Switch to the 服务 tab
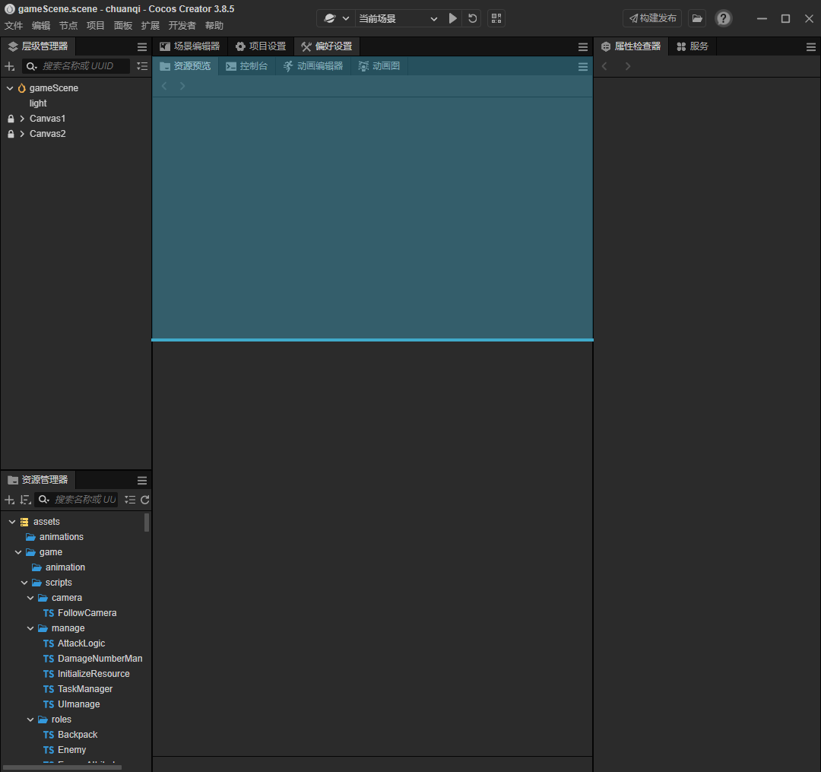Screen dimensions: 821x772 [x=693, y=46]
